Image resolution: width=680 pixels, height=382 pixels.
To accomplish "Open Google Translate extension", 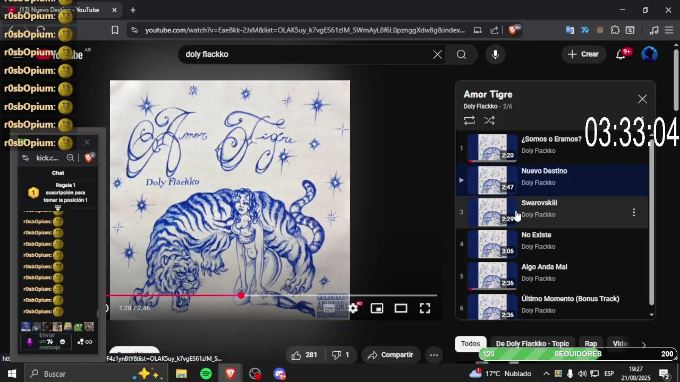I will tap(569, 30).
